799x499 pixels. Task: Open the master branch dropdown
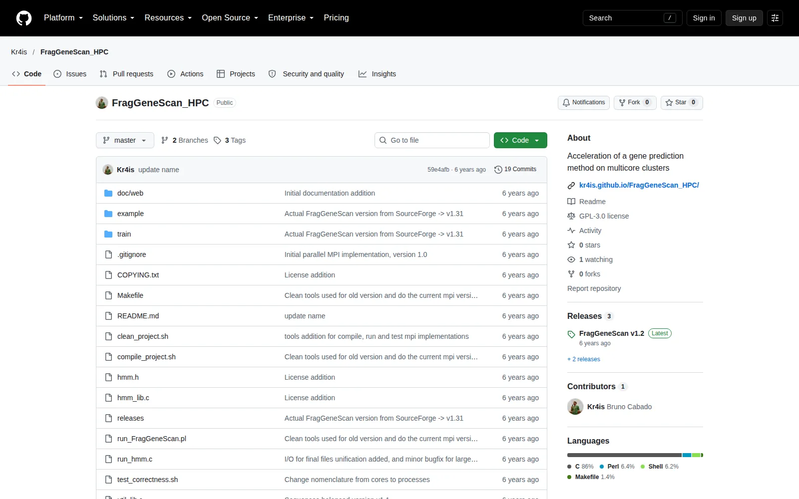tap(125, 140)
